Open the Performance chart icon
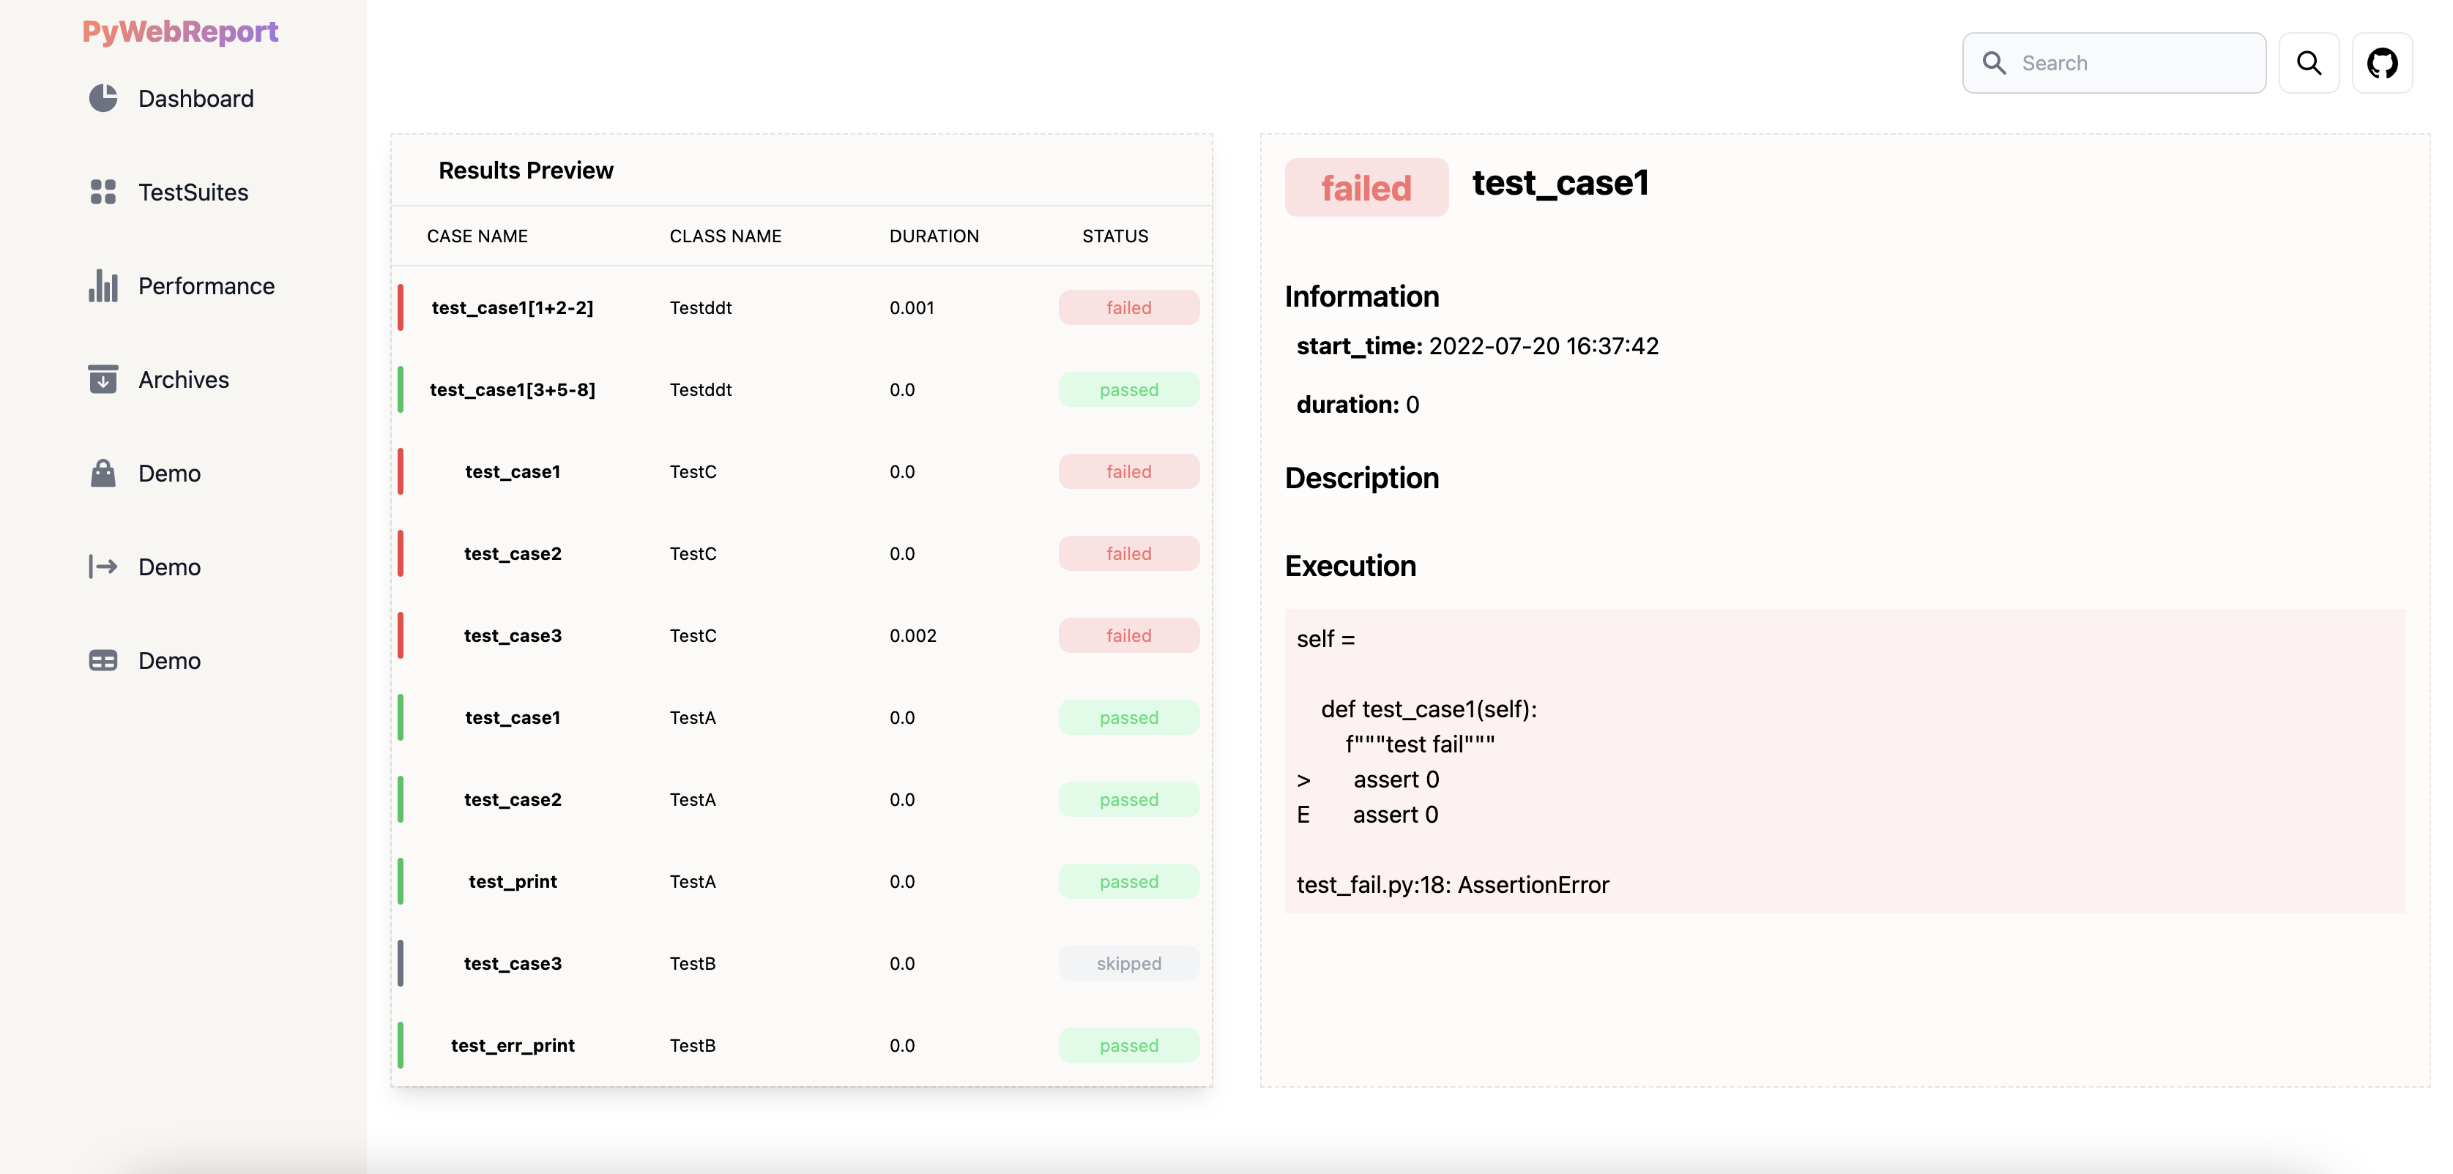2453x1174 pixels. pyautogui.click(x=103, y=285)
